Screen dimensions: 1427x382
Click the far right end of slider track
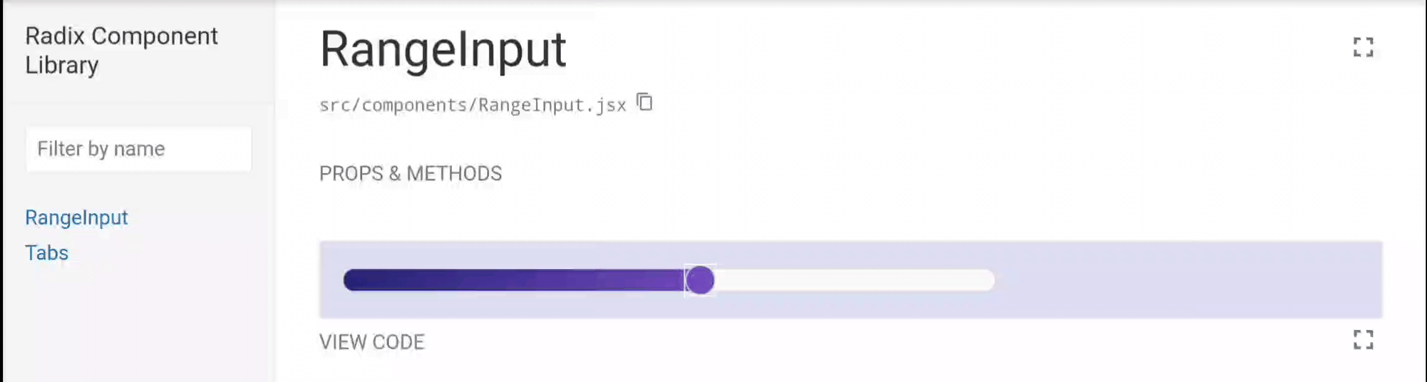(x=985, y=280)
